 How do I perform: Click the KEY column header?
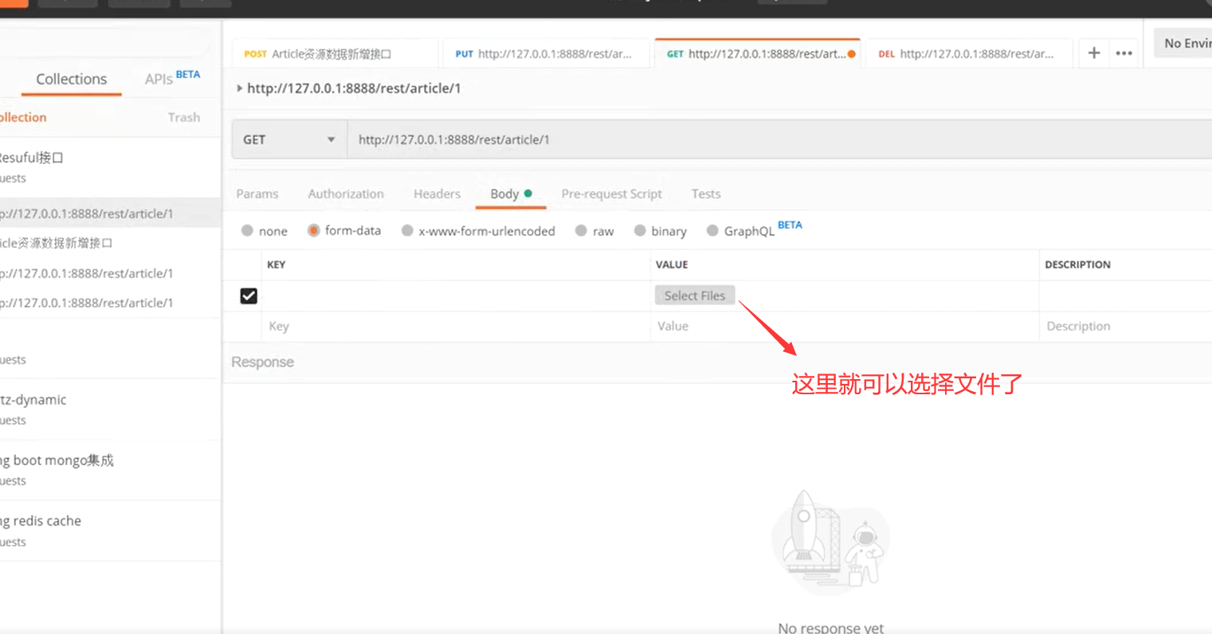click(276, 264)
